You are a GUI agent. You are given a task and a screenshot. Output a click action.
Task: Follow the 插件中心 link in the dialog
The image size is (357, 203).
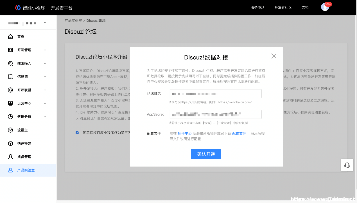185,133
